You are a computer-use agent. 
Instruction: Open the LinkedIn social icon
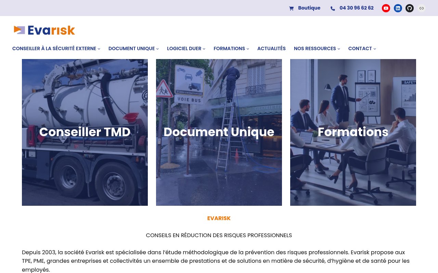(x=398, y=8)
